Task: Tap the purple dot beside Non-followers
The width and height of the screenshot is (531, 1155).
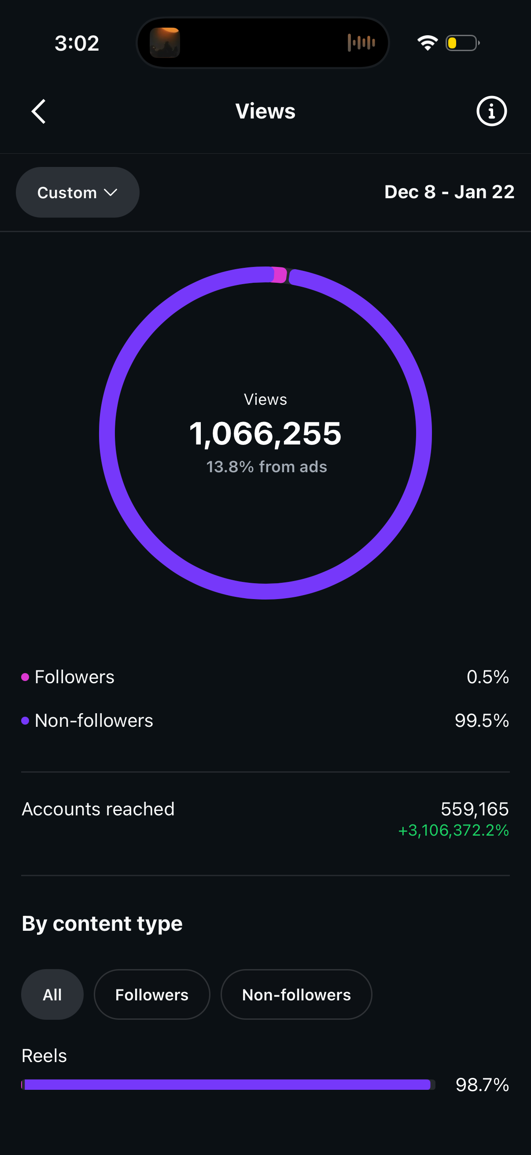Action: point(25,721)
